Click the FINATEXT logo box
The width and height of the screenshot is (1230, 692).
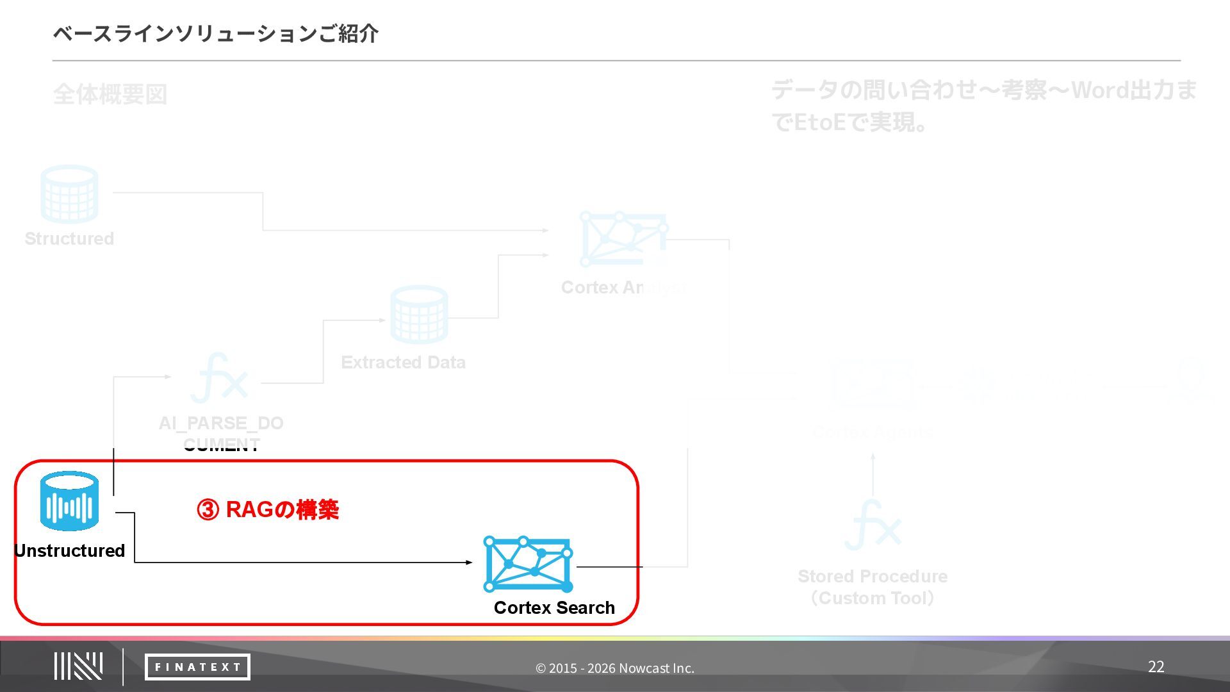(197, 667)
